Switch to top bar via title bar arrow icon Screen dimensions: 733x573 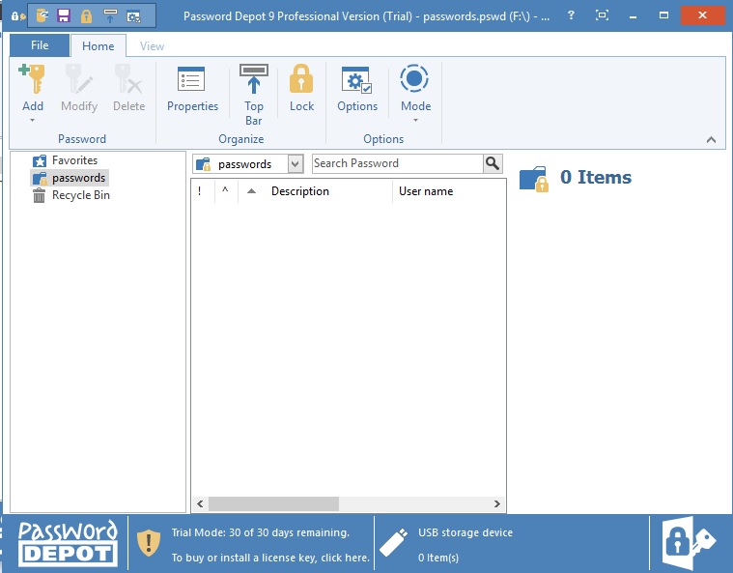point(110,16)
